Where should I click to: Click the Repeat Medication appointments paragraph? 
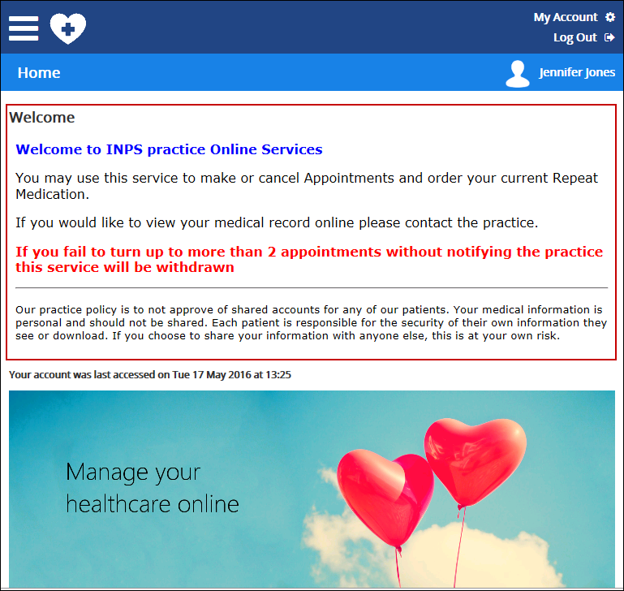point(307,186)
